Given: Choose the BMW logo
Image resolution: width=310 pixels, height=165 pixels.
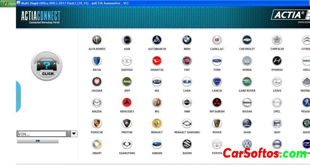Looking at the screenshot, I should (187, 40).
